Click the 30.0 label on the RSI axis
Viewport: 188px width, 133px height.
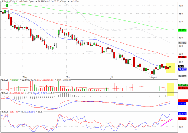click(180, 127)
